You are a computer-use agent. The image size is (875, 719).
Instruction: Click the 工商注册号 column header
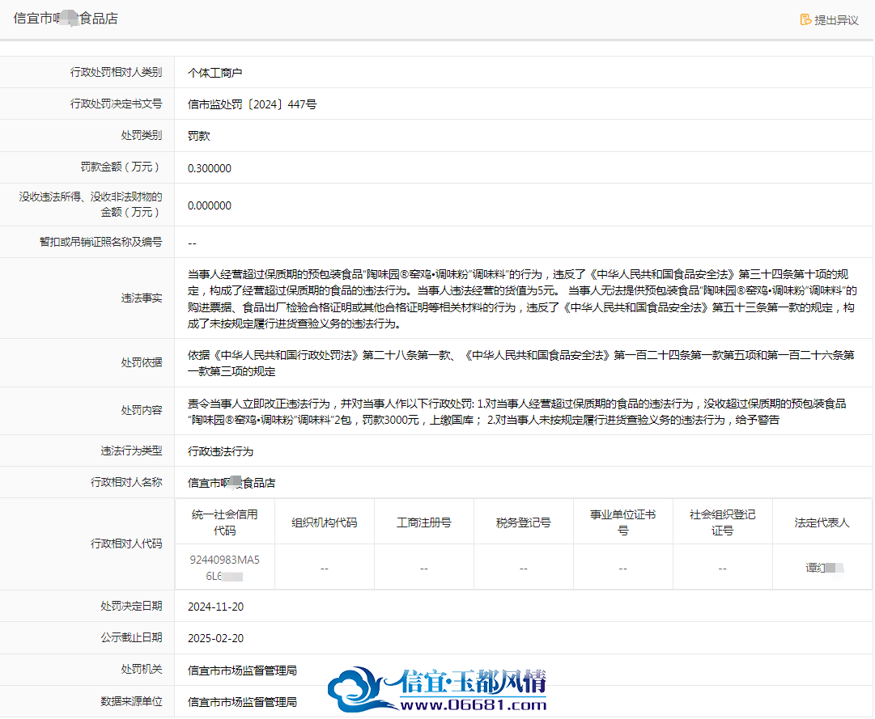[424, 522]
